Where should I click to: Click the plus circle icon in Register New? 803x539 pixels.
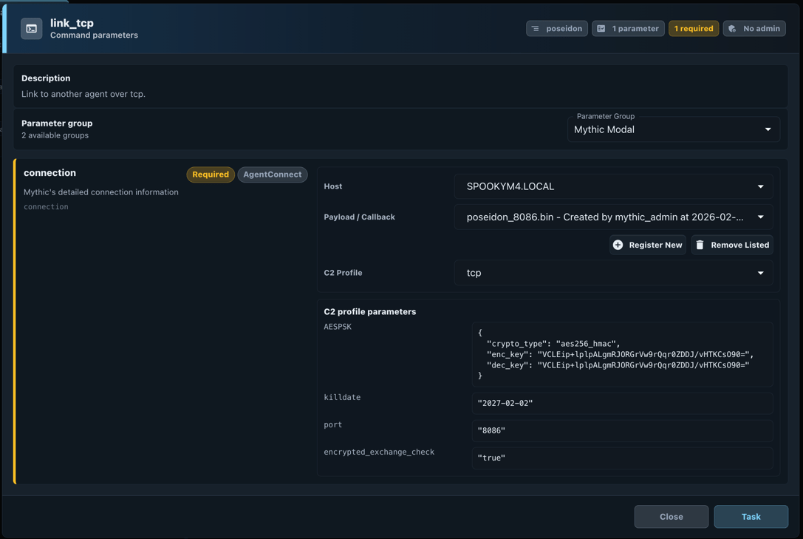point(618,245)
